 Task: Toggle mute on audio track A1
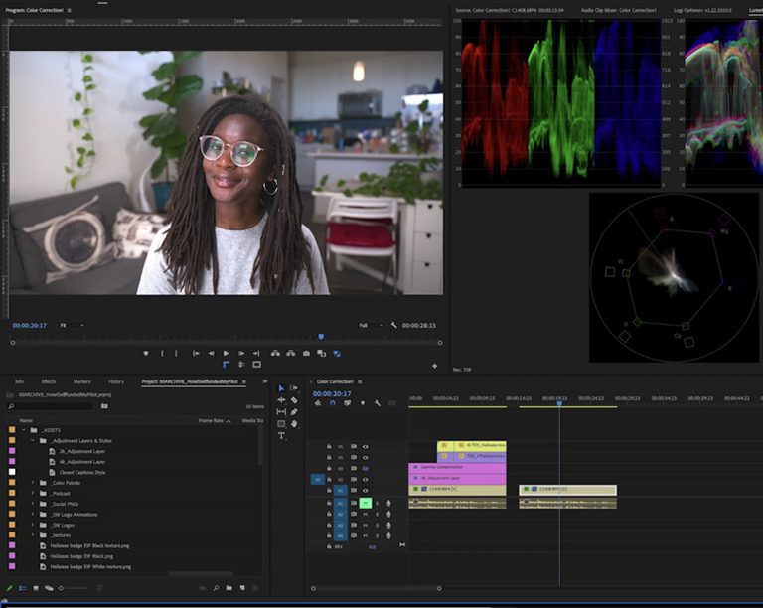366,503
